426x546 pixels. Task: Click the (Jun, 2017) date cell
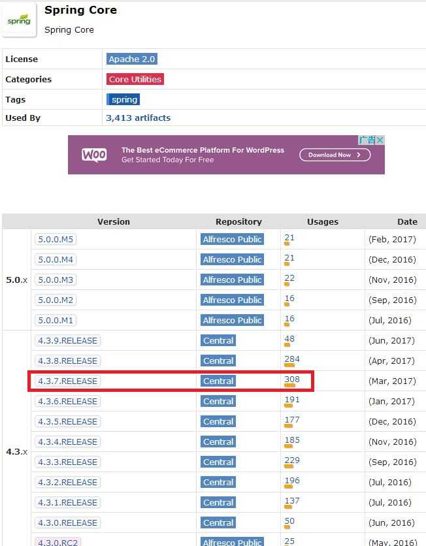tap(391, 340)
